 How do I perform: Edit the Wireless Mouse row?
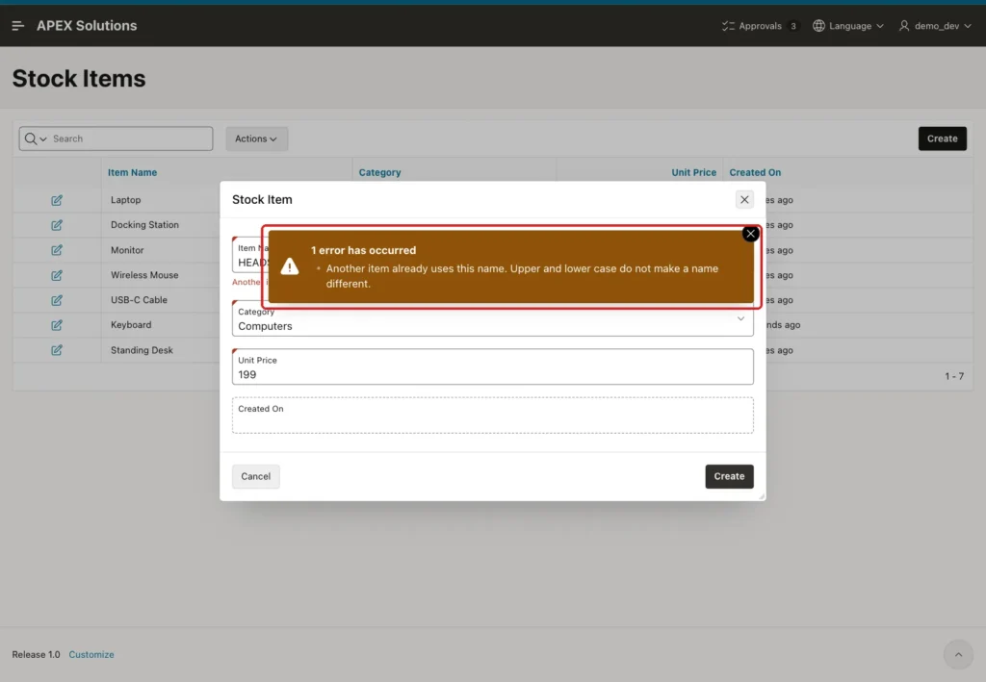point(57,275)
